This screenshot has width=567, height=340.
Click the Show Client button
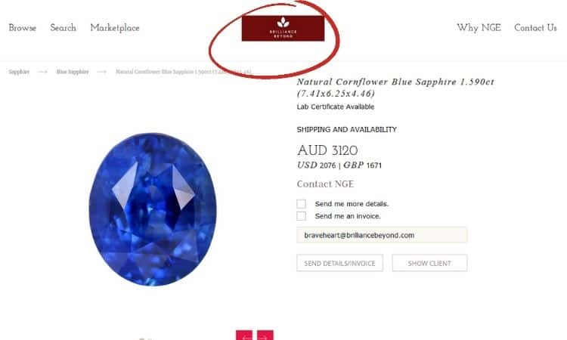point(429,263)
